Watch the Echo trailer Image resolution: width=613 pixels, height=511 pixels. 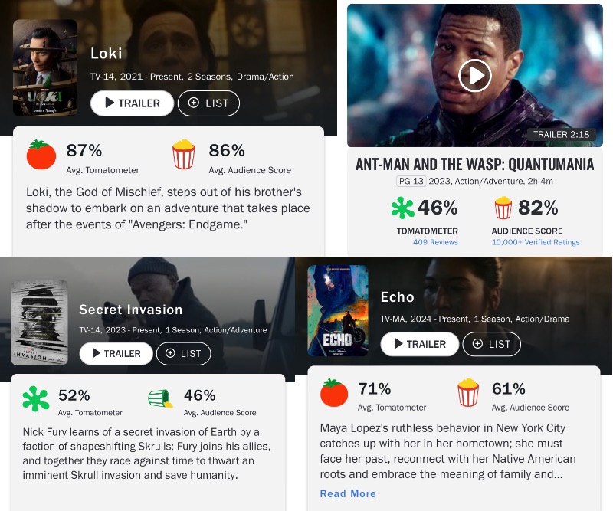pyautogui.click(x=420, y=344)
